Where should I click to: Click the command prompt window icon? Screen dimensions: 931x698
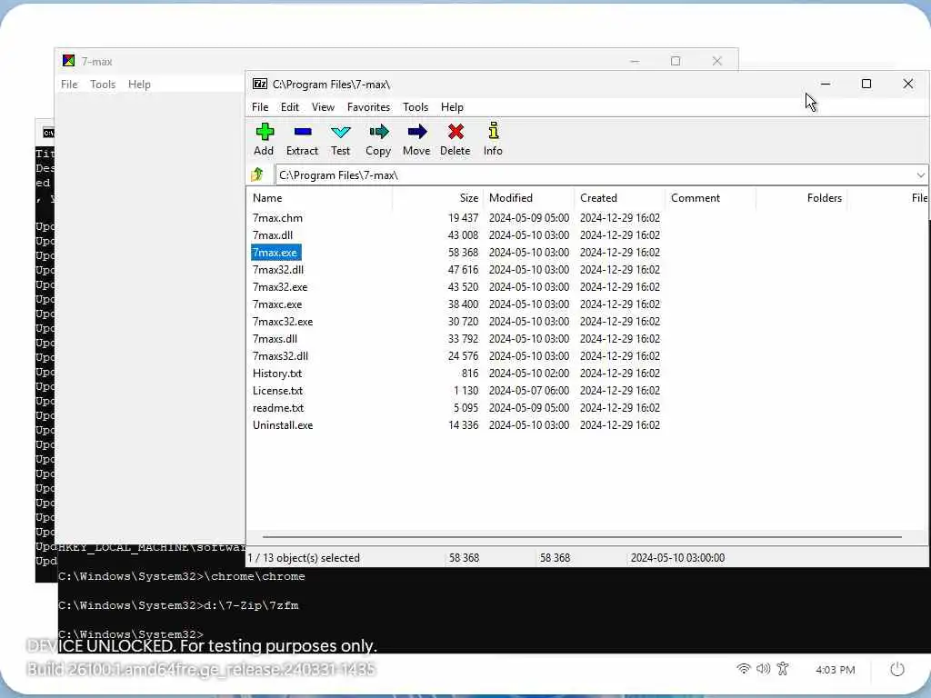click(x=48, y=133)
